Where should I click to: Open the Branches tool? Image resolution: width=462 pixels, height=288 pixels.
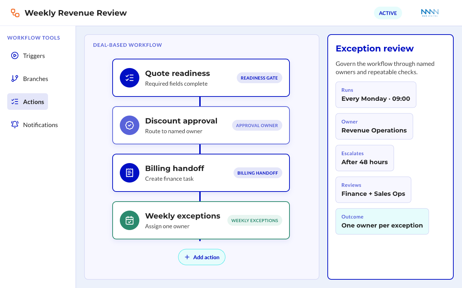[x=35, y=79]
